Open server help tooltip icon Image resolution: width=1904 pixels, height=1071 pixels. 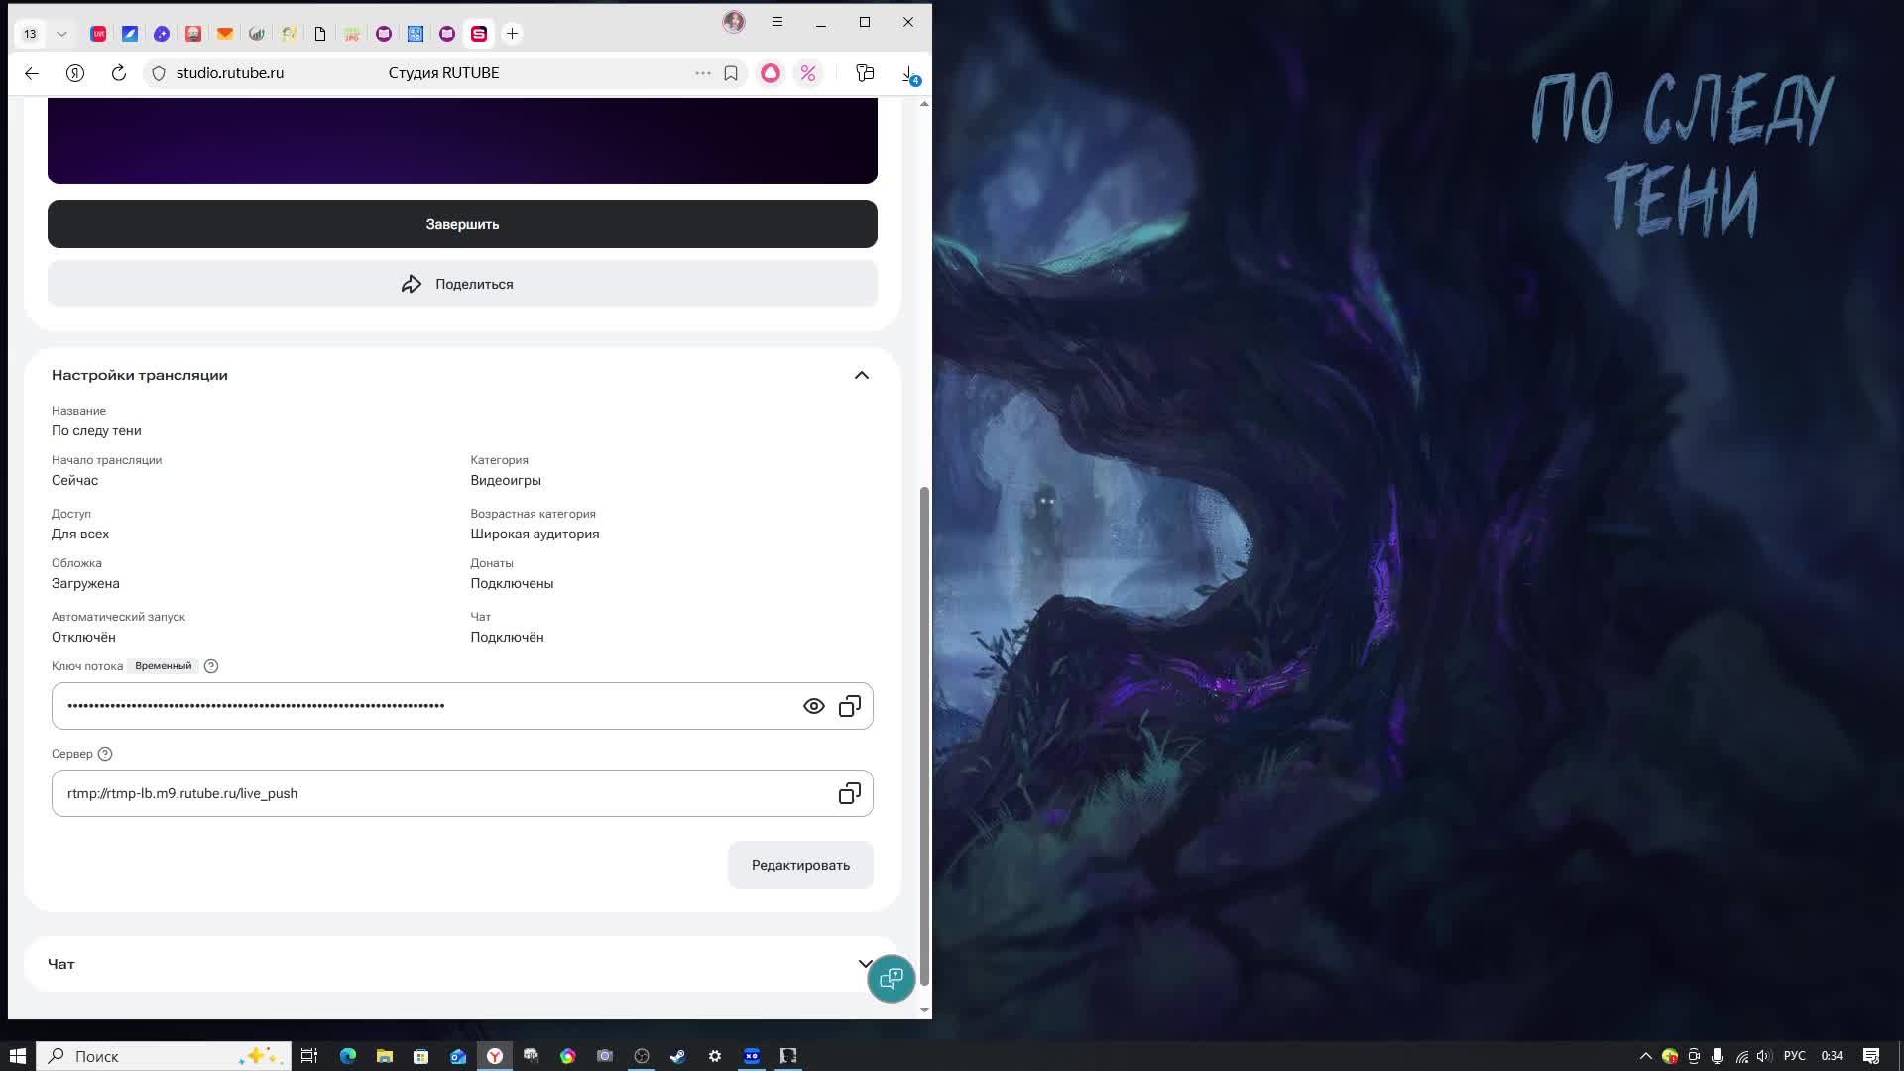click(105, 754)
